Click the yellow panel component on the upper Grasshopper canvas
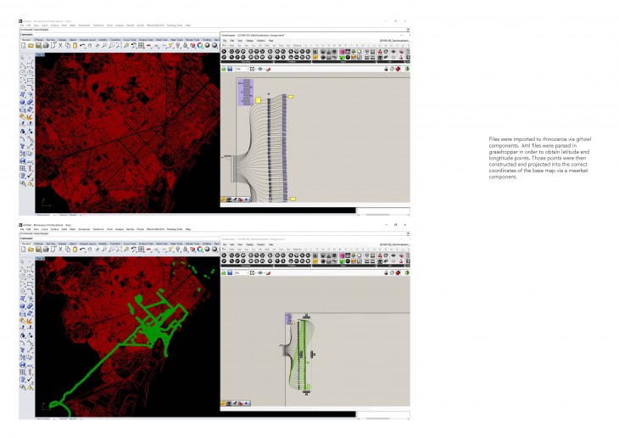 pos(258,100)
